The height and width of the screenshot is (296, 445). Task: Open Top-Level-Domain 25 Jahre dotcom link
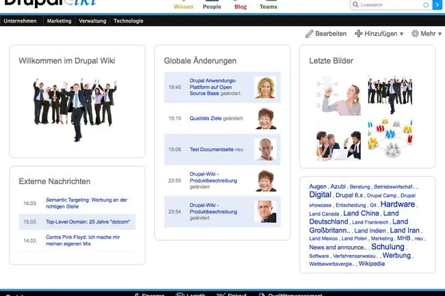[x=88, y=221]
